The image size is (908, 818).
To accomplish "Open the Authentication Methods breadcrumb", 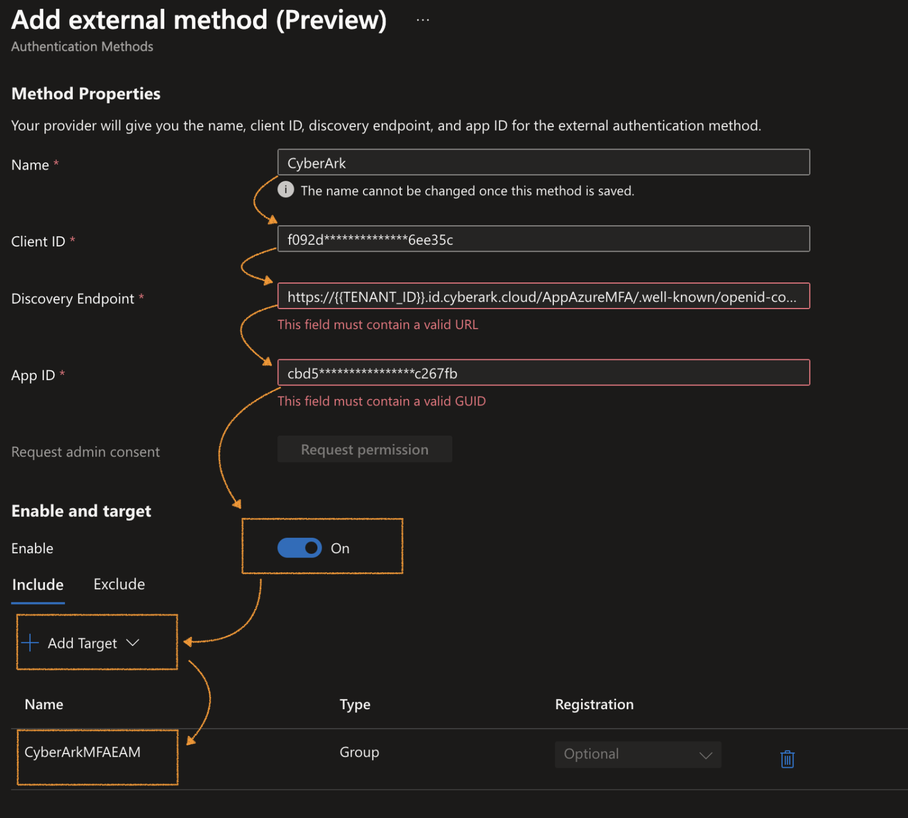I will coord(82,46).
